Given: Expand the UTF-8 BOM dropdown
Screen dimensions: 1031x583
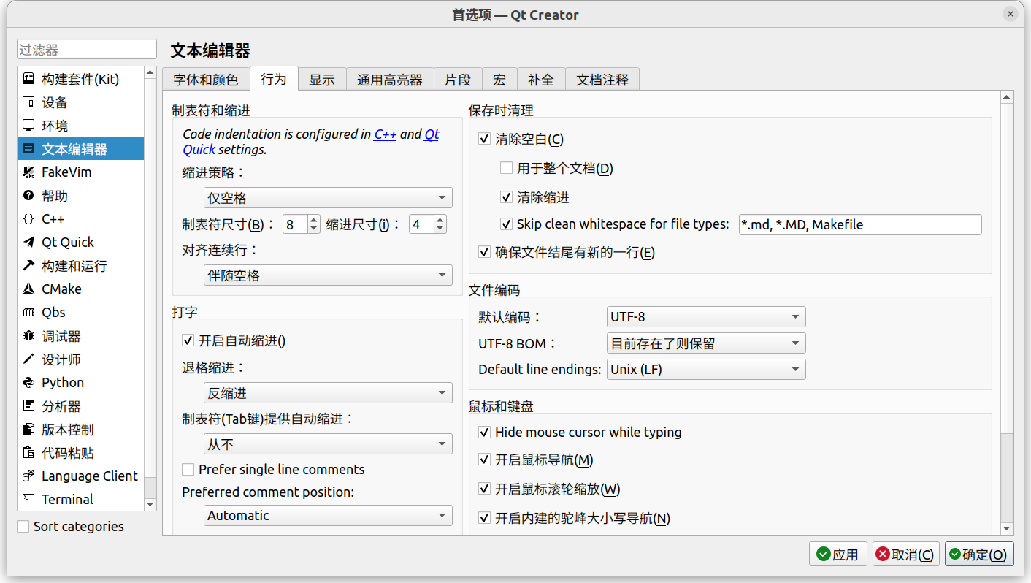Looking at the screenshot, I should click(706, 343).
